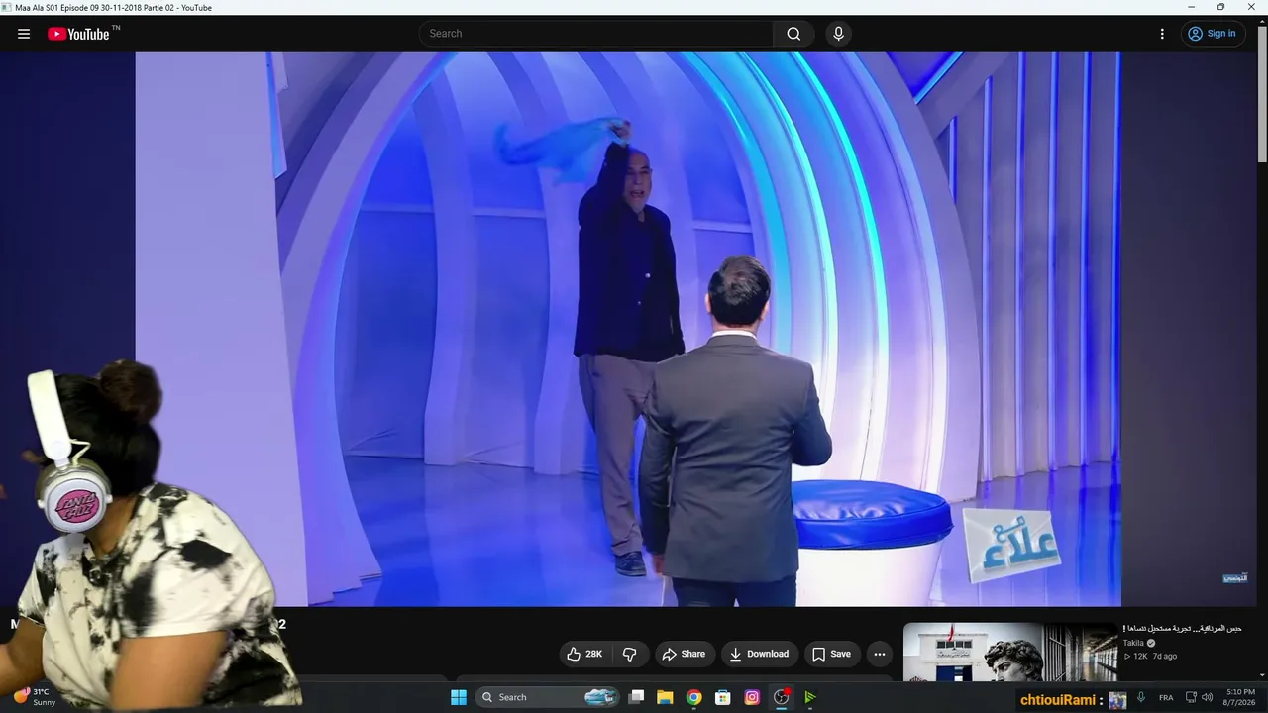1268x713 pixels.
Task: Submit search with magnifying glass button
Action: [793, 34]
